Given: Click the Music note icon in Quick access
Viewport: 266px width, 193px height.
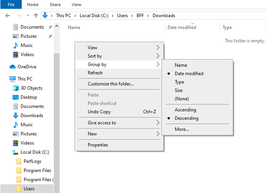Looking at the screenshot, I should coord(16,45).
